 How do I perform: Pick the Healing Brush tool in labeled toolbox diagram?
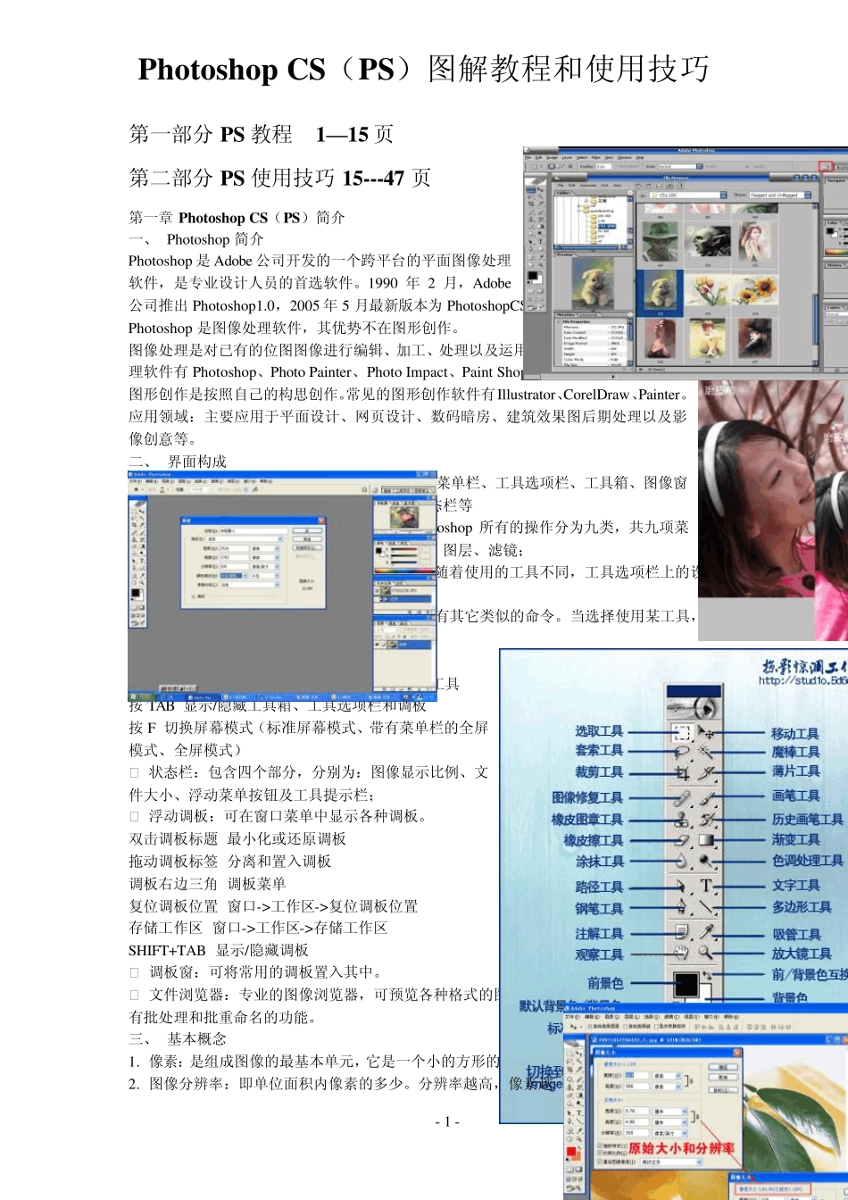[x=682, y=799]
